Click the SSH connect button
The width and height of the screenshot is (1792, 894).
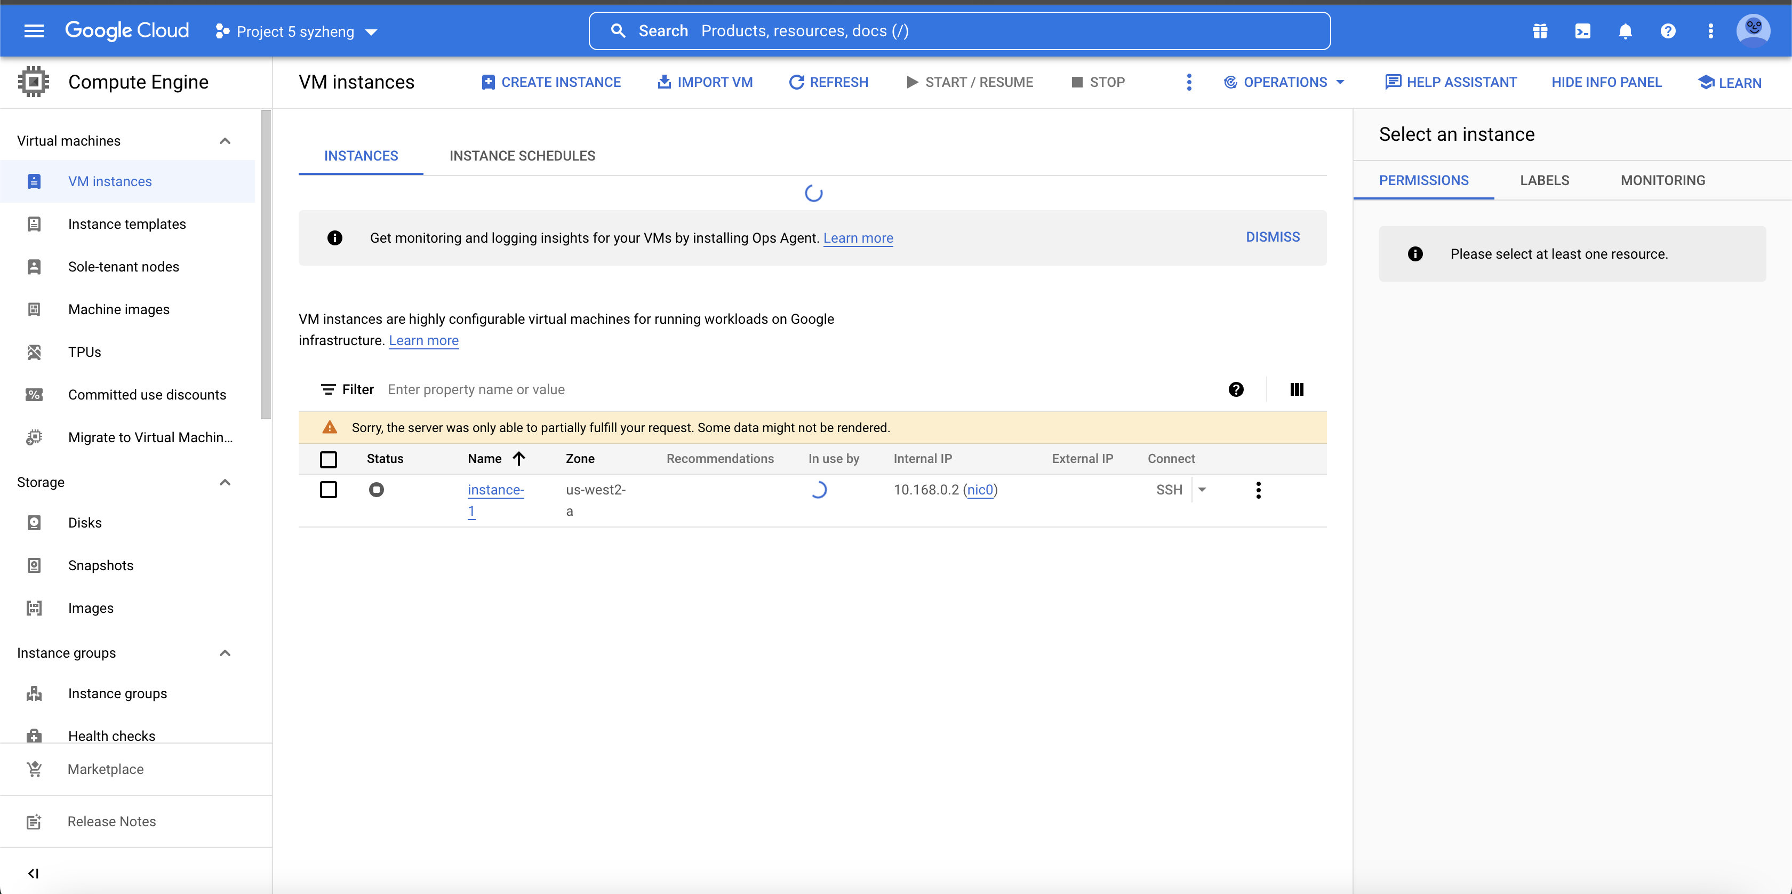1169,490
